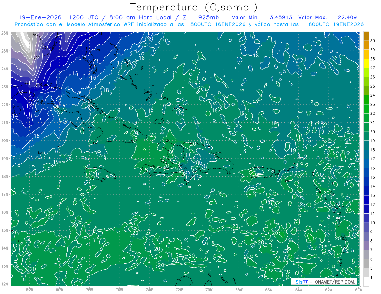The width and height of the screenshot is (381, 294).
Task: Click the date "19-Ene-2026" in the header
Action: tap(40, 17)
